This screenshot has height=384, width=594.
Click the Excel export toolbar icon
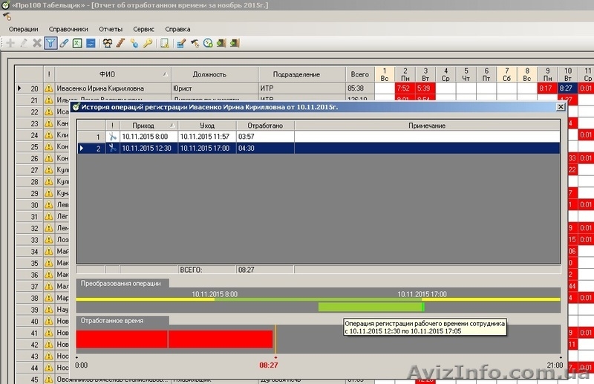tap(77, 43)
